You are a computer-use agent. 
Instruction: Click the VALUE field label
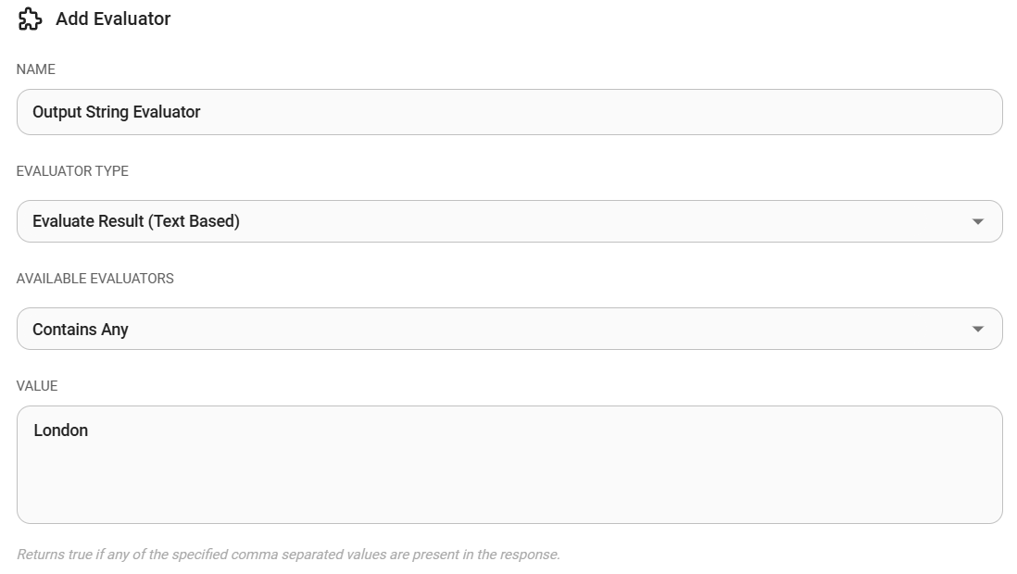tap(37, 386)
